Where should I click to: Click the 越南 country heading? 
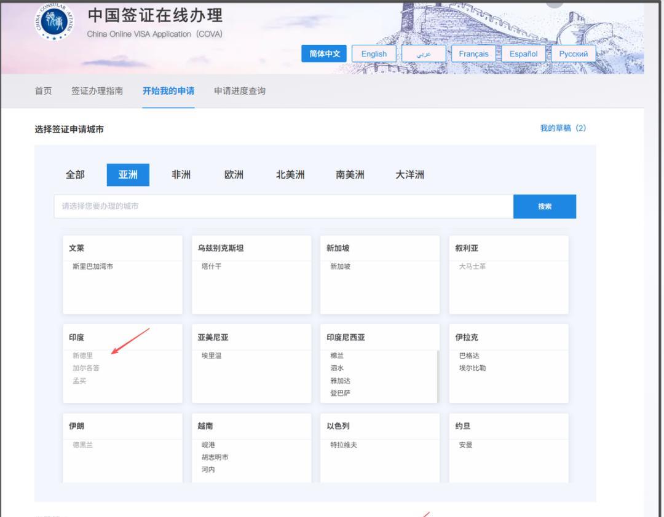(205, 427)
